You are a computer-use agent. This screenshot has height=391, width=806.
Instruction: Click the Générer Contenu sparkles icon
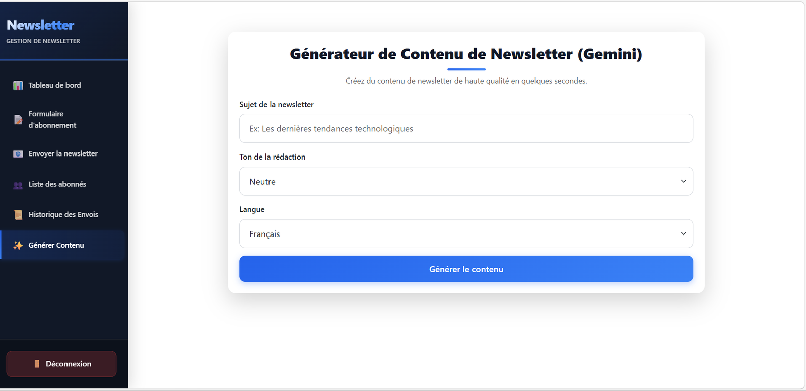(x=17, y=245)
